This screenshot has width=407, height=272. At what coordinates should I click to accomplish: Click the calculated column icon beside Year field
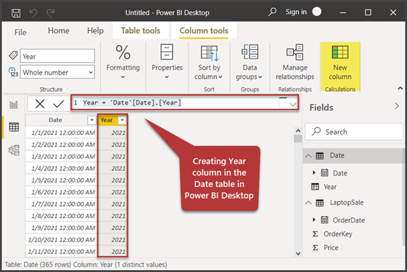click(x=315, y=187)
